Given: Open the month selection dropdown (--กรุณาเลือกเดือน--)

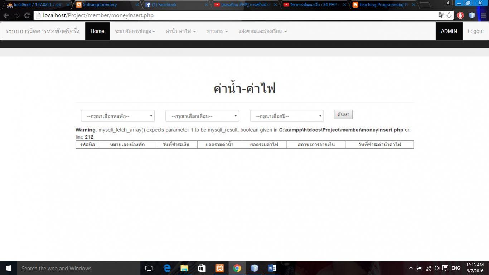Looking at the screenshot, I should tap(202, 116).
